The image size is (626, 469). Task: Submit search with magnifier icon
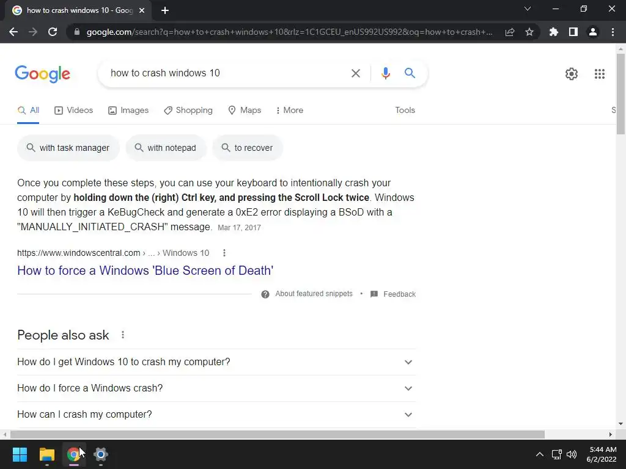410,73
